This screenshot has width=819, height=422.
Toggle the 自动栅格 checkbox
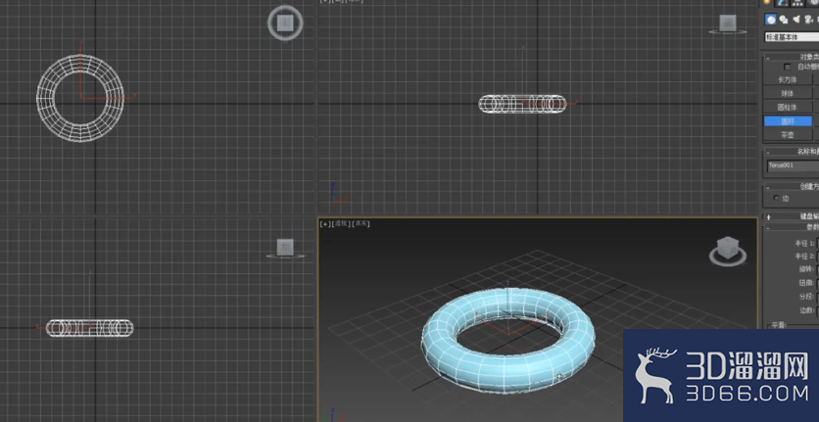click(788, 67)
